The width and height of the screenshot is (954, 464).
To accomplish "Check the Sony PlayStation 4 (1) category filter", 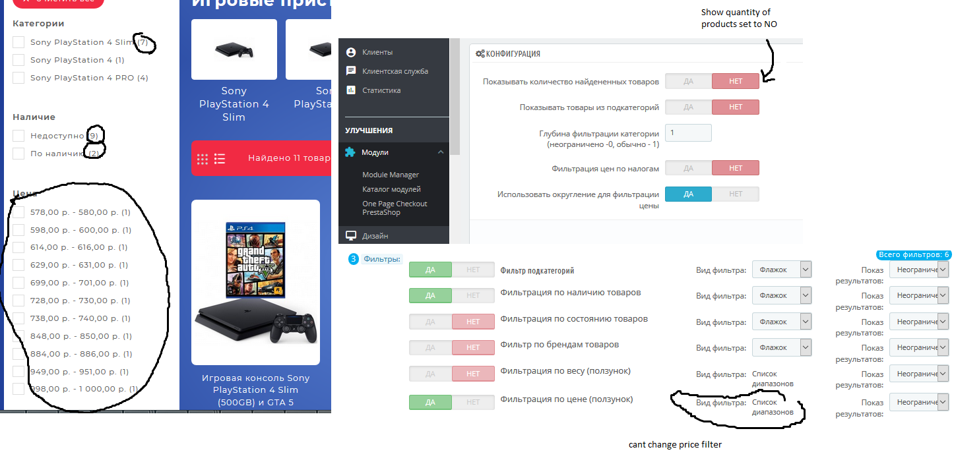I will click(x=18, y=60).
